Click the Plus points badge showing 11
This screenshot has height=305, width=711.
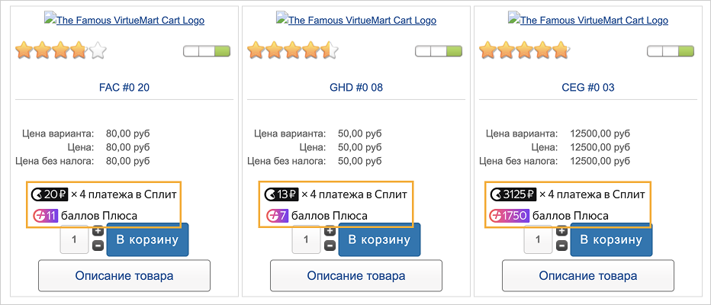tap(46, 216)
